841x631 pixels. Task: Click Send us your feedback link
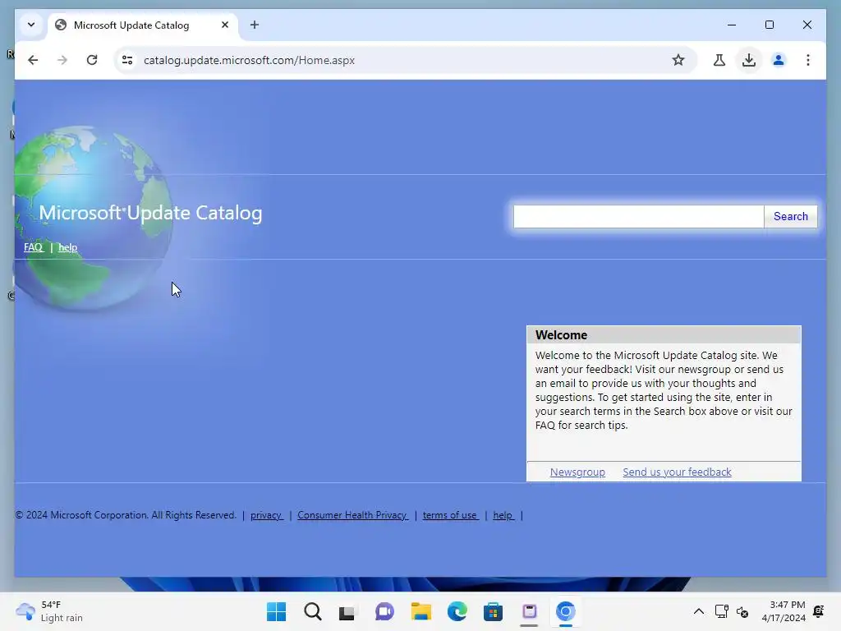click(677, 472)
